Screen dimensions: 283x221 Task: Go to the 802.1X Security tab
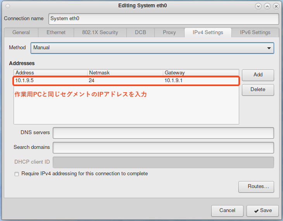pyautogui.click(x=100, y=33)
